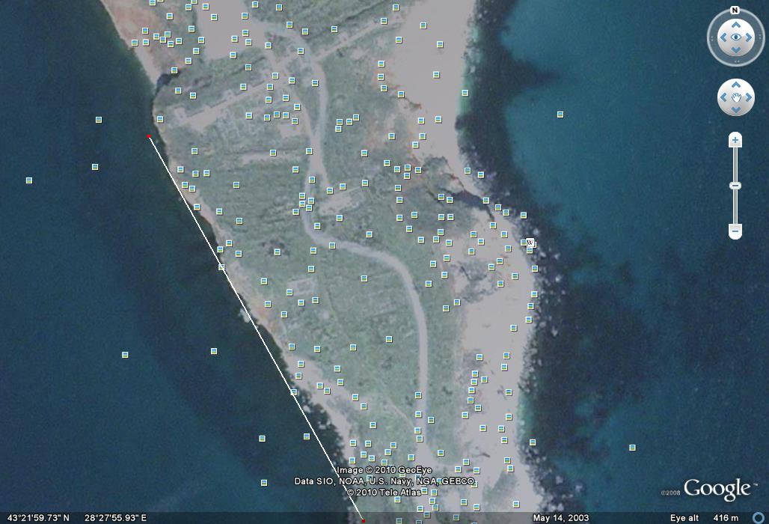The image size is (769, 524).
Task: Pan west with the Move joystick's left arrow
Action: (x=723, y=97)
